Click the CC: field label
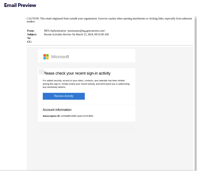The height and width of the screenshot is (171, 223). pyautogui.click(x=29, y=42)
